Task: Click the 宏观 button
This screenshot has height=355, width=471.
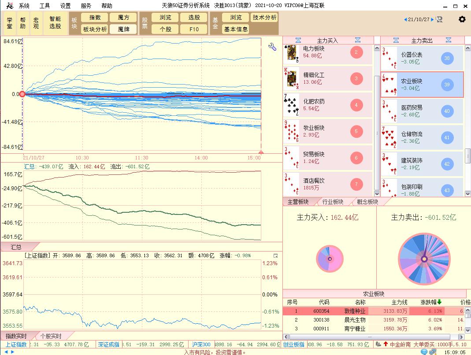Action: pyautogui.click(x=36, y=23)
